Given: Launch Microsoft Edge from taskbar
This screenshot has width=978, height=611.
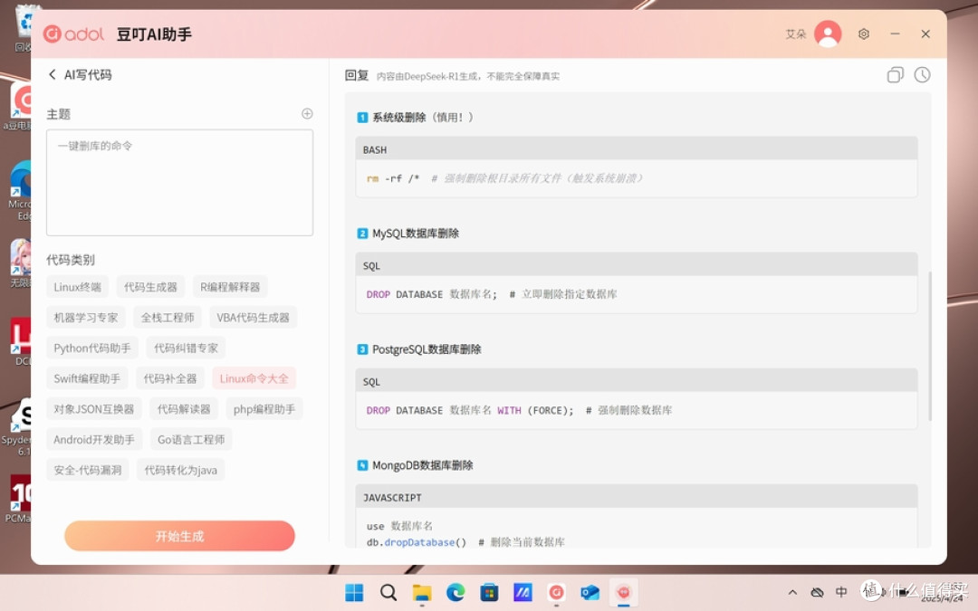Looking at the screenshot, I should point(455,592).
